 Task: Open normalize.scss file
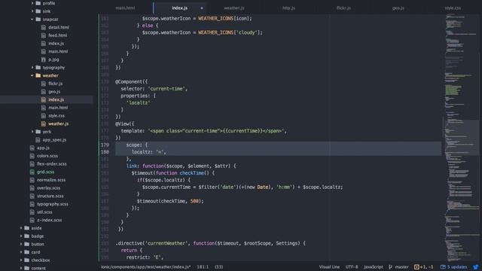[51, 180]
